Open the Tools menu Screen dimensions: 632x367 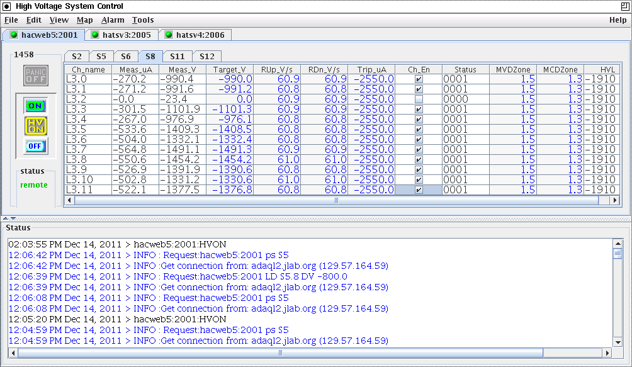point(143,20)
